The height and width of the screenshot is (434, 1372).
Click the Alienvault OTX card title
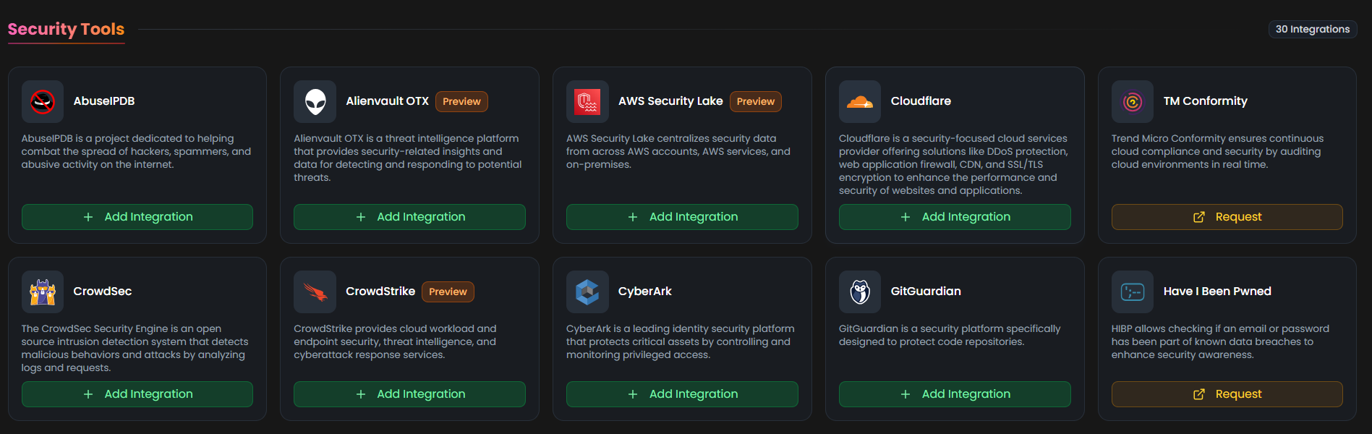(387, 101)
